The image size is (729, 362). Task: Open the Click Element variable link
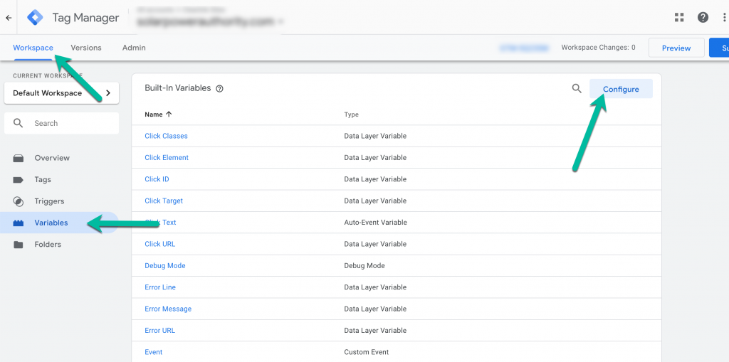click(167, 158)
